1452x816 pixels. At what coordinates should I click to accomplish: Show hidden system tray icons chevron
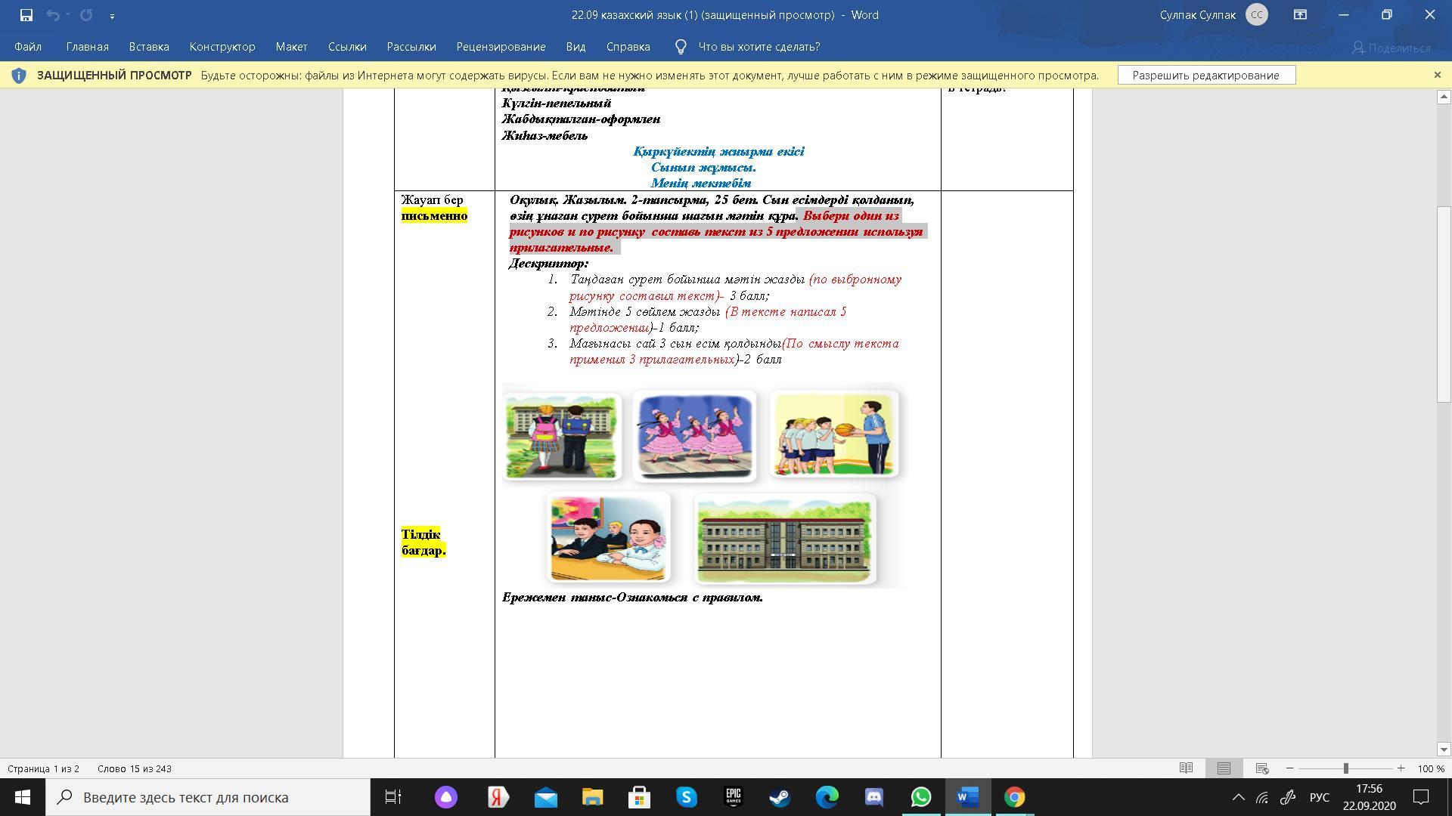tap(1238, 797)
